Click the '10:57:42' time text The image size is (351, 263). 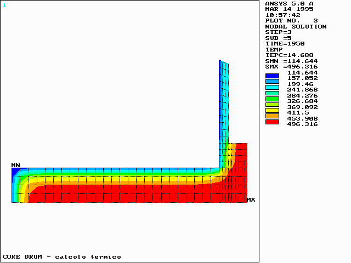(x=283, y=15)
